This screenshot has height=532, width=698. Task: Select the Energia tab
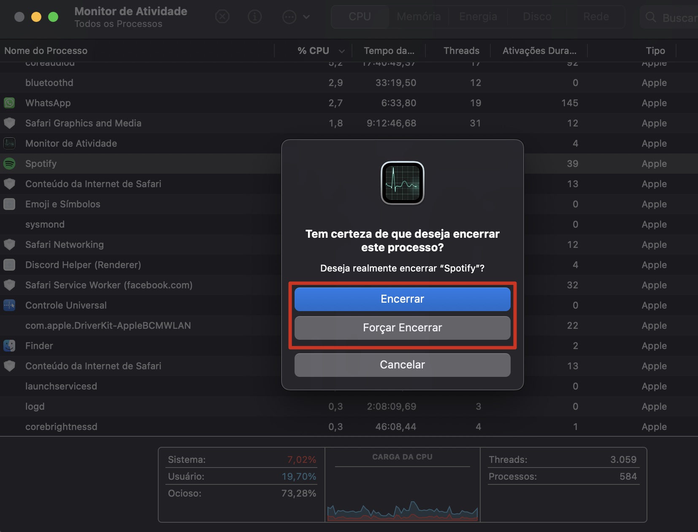pyautogui.click(x=478, y=17)
